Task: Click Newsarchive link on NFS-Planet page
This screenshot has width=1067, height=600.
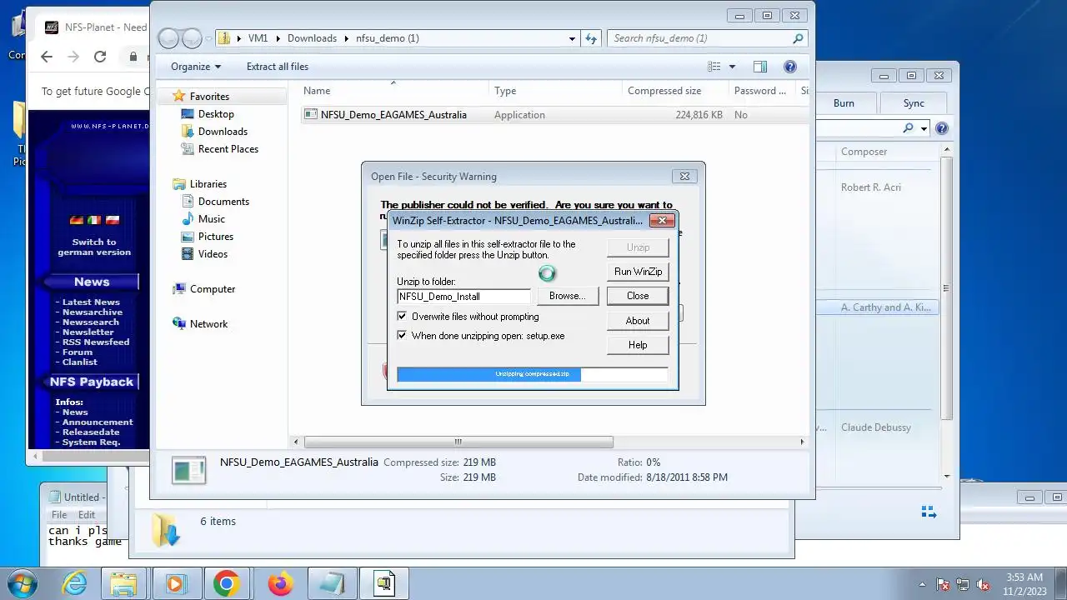Action: [93, 312]
